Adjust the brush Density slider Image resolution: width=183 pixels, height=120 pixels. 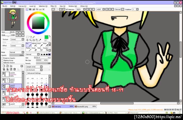tap(43, 63)
